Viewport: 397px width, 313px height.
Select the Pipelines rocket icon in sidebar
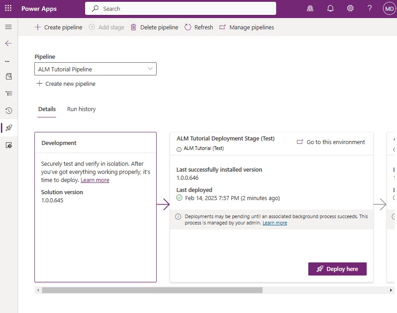click(9, 128)
